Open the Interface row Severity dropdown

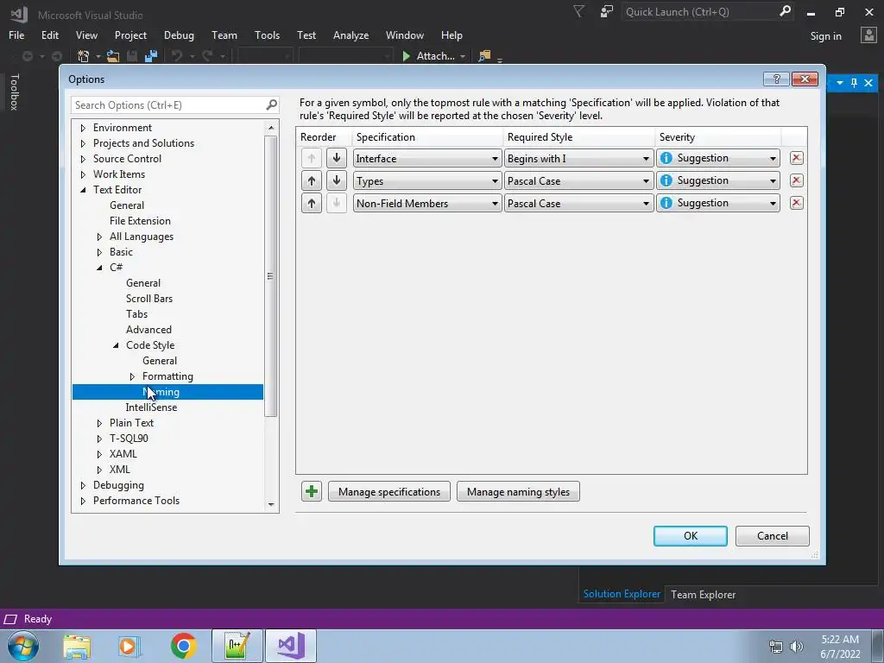(x=718, y=159)
